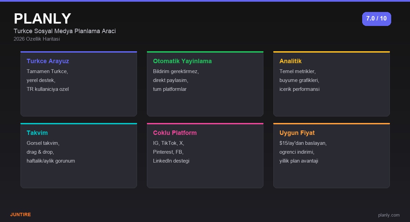Click the subtitle "Turkce Sosyal Medya Planlama Araci"
The height and width of the screenshot is (222, 410).
[x=65, y=31]
